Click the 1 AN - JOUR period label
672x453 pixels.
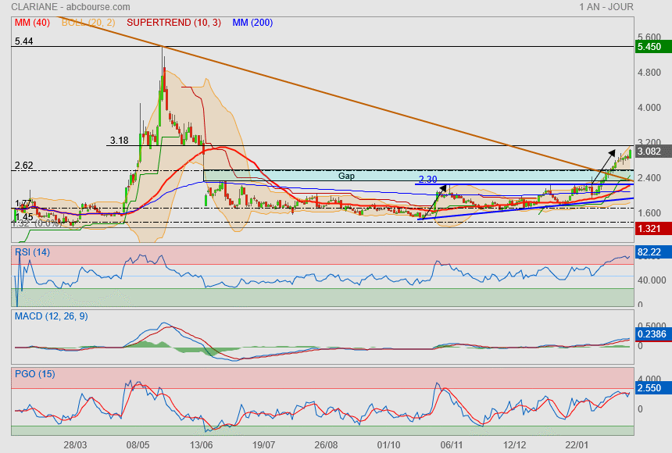(606, 7)
